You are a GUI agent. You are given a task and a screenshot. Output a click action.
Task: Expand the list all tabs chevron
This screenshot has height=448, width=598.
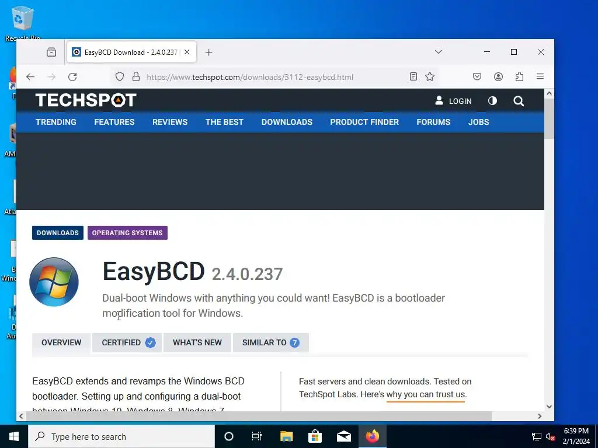438,52
